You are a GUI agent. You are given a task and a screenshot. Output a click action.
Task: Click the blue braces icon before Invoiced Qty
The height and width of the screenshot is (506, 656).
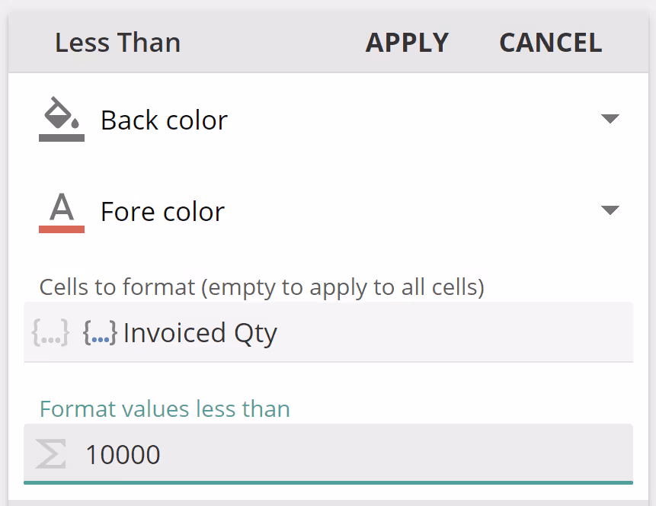click(100, 332)
